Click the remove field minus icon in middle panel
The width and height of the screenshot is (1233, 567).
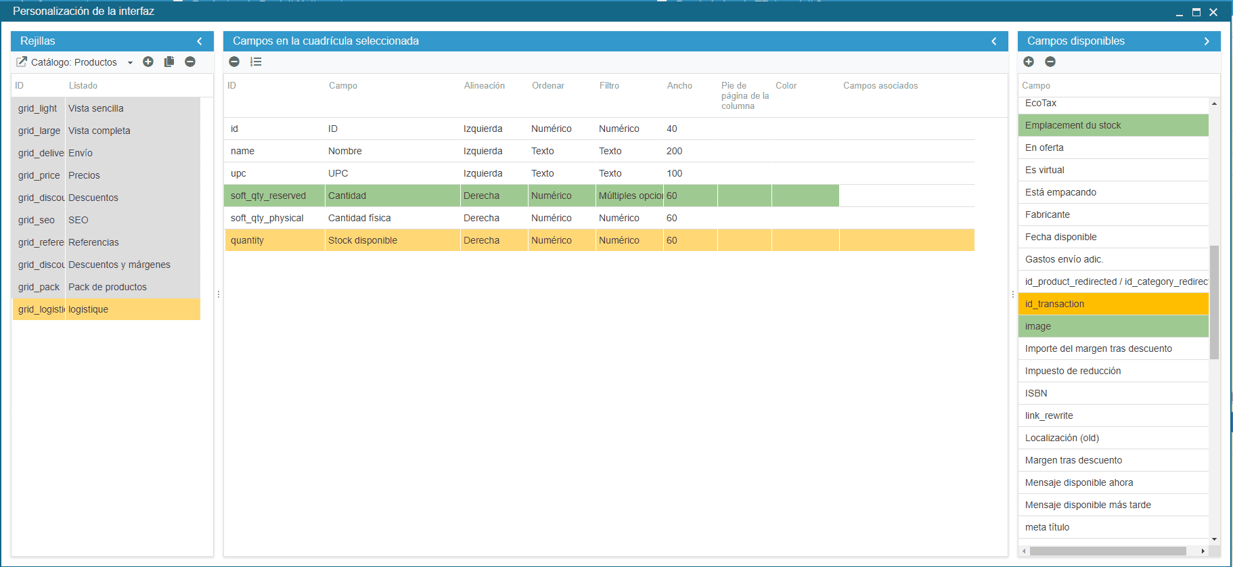pos(234,62)
